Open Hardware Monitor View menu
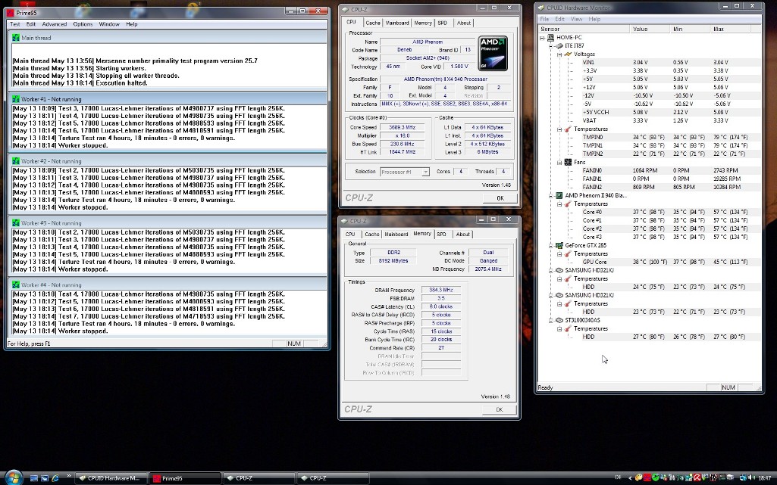The width and height of the screenshot is (777, 485). (x=576, y=19)
